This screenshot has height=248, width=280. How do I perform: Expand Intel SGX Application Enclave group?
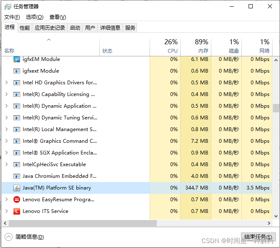pyautogui.click(x=7, y=153)
